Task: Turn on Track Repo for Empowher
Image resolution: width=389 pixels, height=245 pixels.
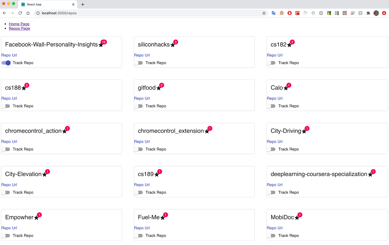Action: (6, 236)
